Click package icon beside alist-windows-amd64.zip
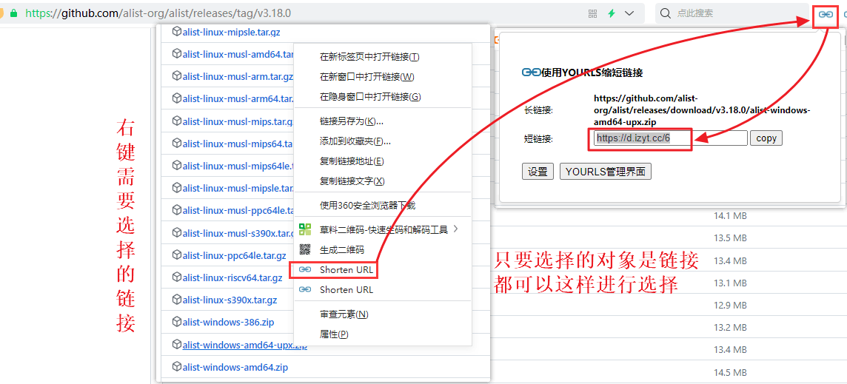This screenshot has height=384, width=847. [177, 367]
